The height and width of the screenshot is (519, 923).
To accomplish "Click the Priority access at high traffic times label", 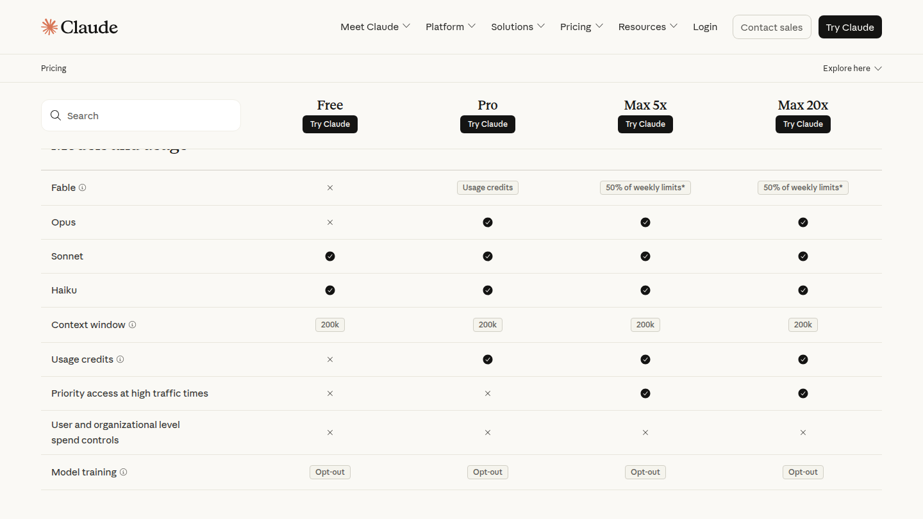I will coord(129,393).
